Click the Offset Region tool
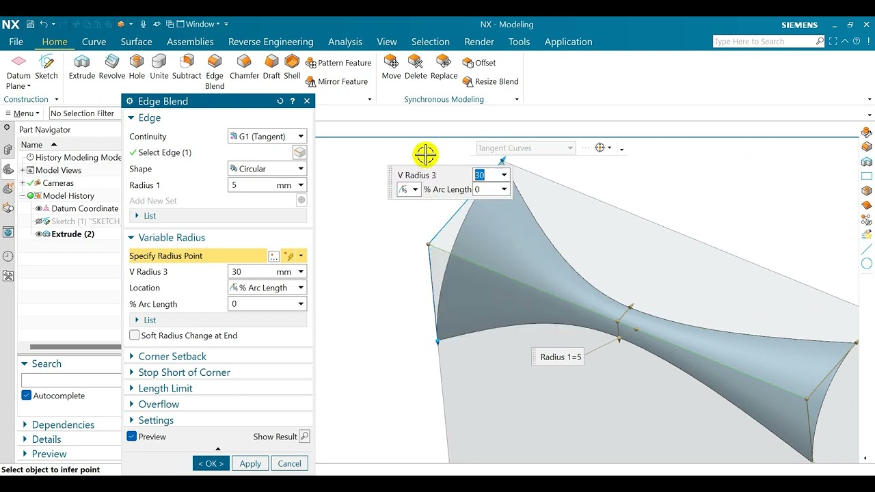Screen dimensions: 875x492 (479, 63)
